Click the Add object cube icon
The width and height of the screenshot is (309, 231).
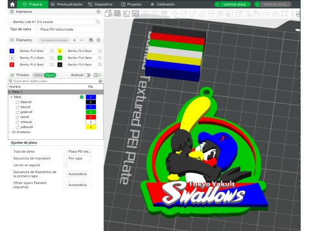pos(108,13)
